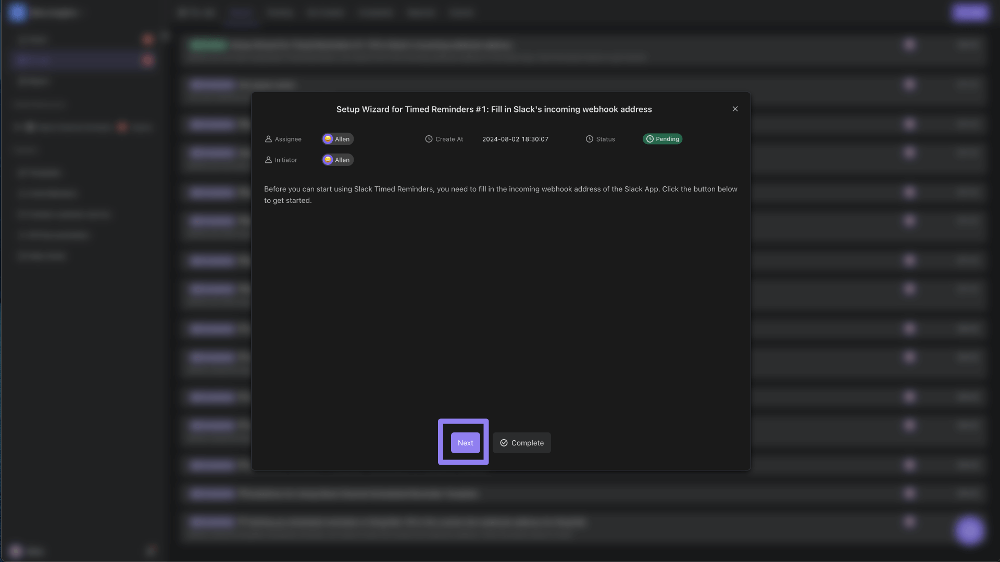1000x562 pixels.
Task: Click the Complete button circle icon
Action: point(504,443)
